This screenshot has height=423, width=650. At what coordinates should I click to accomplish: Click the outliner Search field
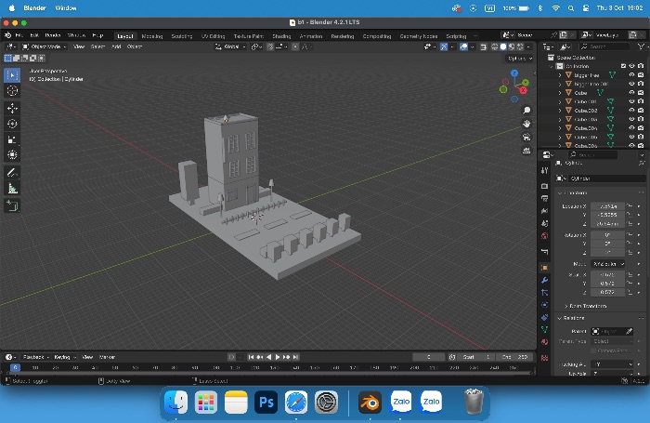click(604, 46)
